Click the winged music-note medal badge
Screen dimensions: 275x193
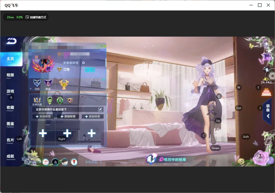pos(70,100)
